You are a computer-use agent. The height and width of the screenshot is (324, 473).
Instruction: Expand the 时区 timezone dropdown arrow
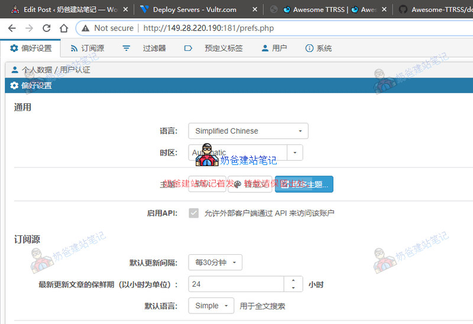click(295, 153)
